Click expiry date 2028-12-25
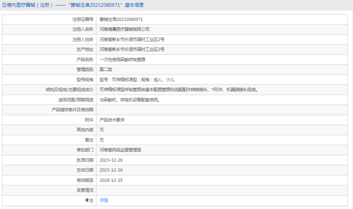The width and height of the screenshot is (353, 209). coord(111,180)
